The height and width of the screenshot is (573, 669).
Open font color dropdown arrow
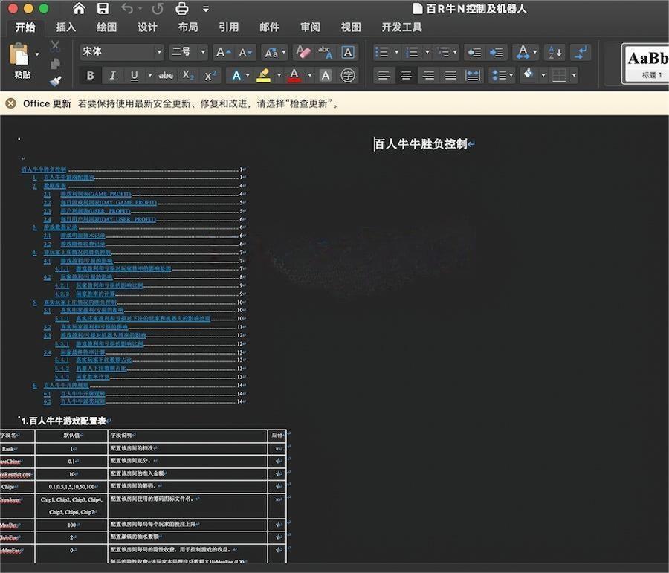310,76
